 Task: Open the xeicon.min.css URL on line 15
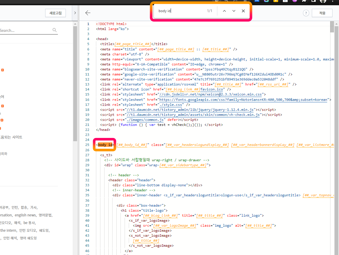tap(211, 94)
